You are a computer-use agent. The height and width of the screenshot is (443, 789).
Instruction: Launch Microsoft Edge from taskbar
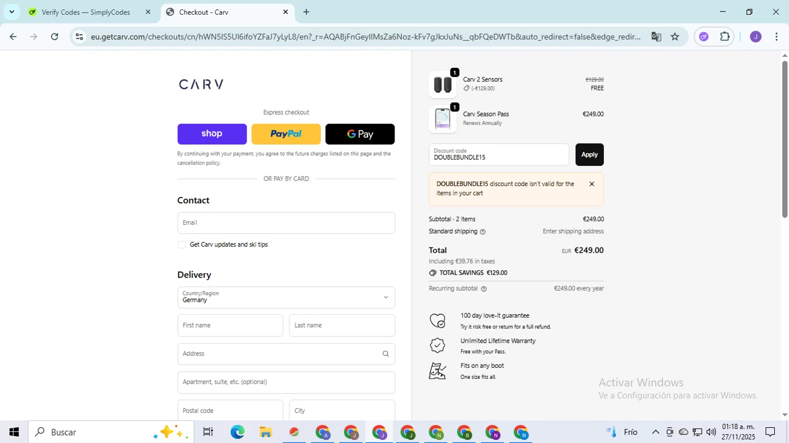[x=237, y=432]
